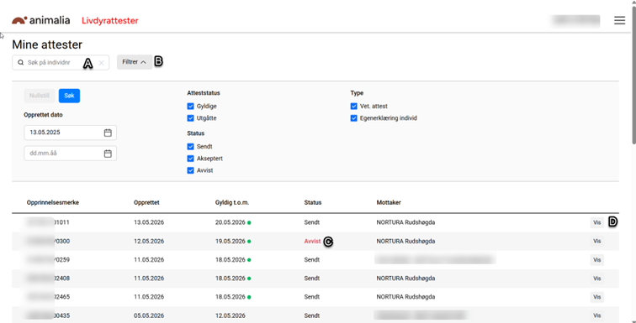Viewport: 636px width, 323px height.
Task: Toggle the Avvist status checkbox
Action: [190, 170]
